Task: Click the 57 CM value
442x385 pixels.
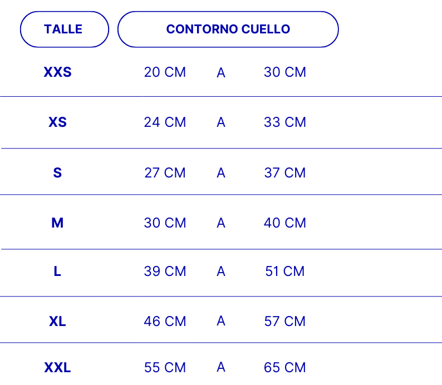Action: click(284, 322)
